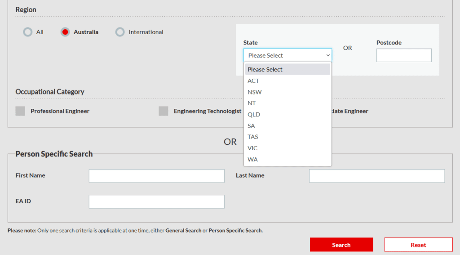Image resolution: width=460 pixels, height=255 pixels.
Task: Collapse the State dropdown via its arrow
Action: point(327,55)
